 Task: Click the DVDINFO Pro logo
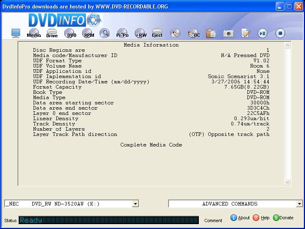click(65, 20)
